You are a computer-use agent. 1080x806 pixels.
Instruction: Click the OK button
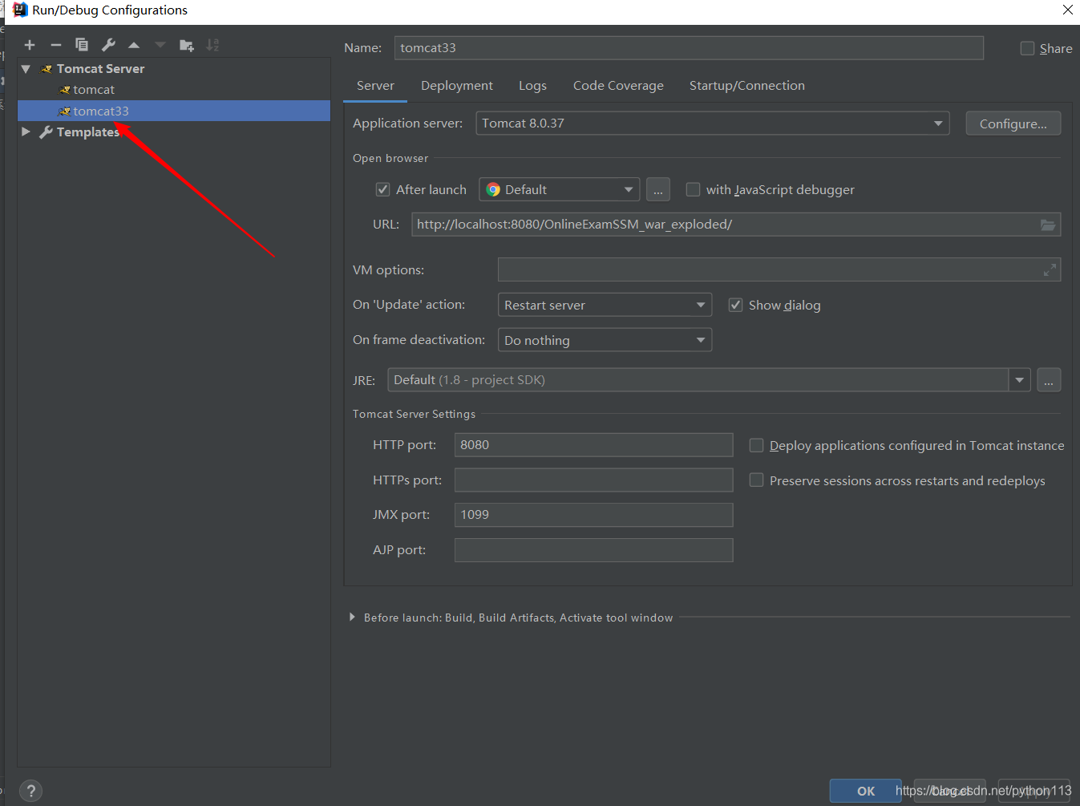point(866,791)
